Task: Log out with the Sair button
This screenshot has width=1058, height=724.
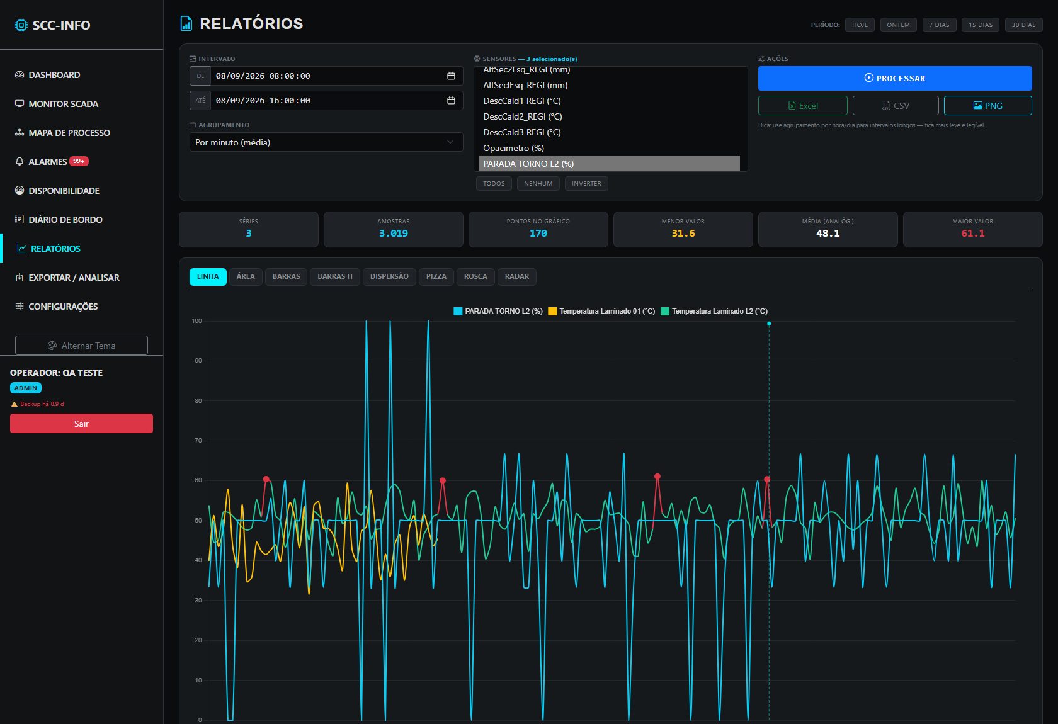Action: click(81, 424)
